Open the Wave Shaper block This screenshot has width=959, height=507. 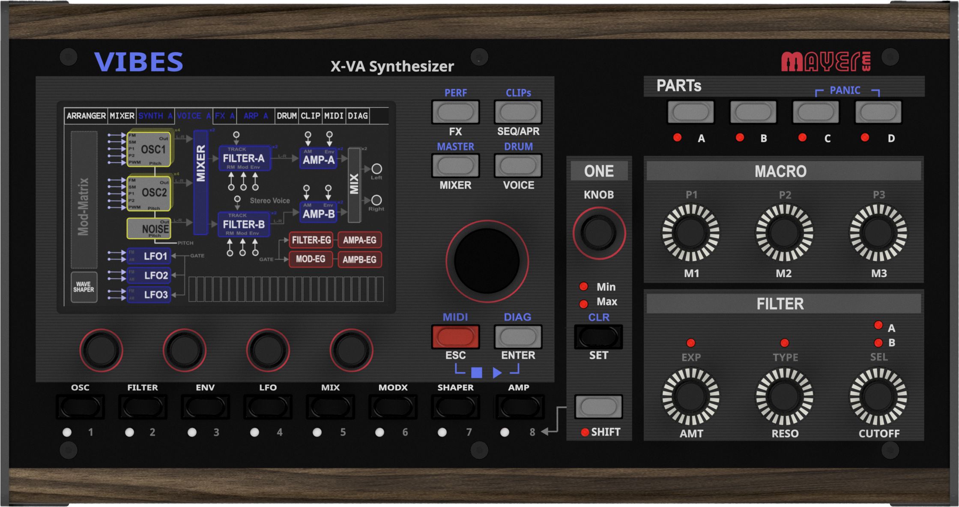tap(84, 287)
